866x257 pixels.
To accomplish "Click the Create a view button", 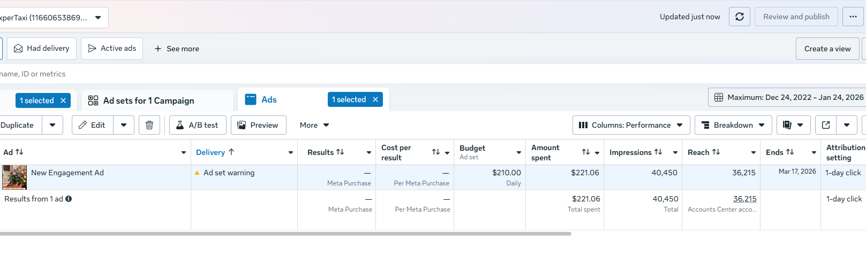I will click(x=827, y=49).
